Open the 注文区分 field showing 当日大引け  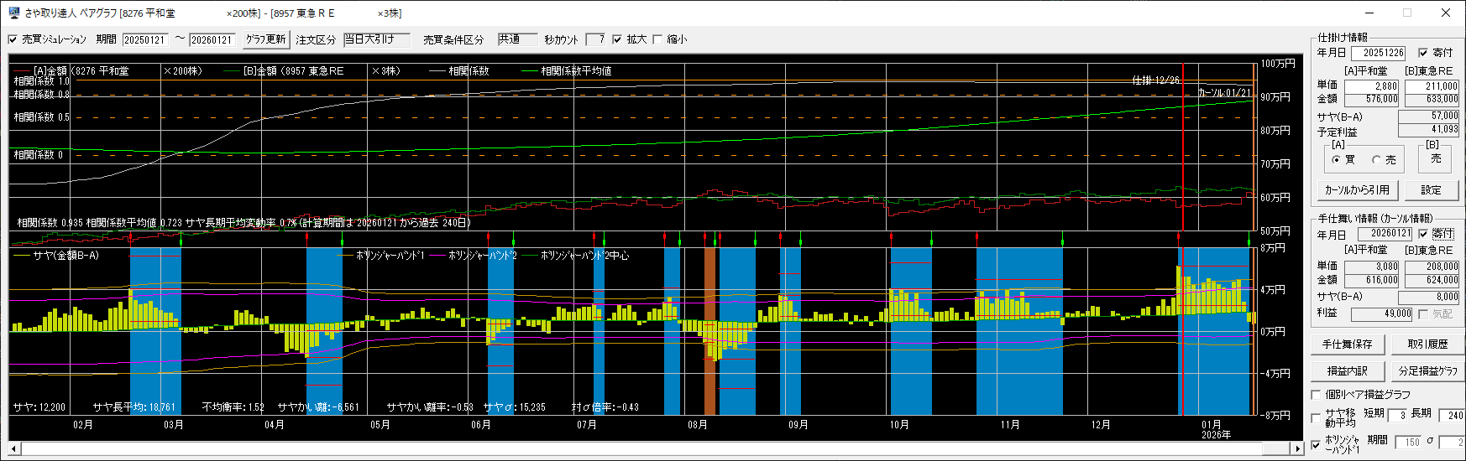click(376, 39)
